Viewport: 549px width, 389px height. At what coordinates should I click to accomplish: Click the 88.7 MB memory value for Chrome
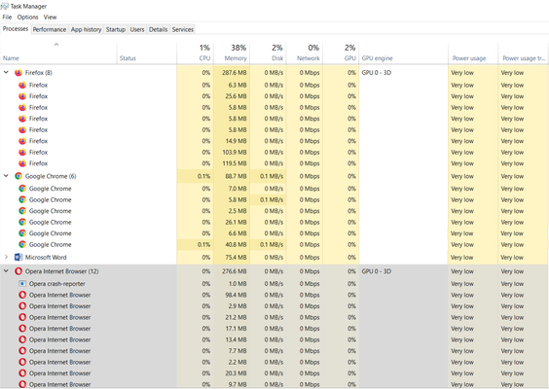coord(236,176)
